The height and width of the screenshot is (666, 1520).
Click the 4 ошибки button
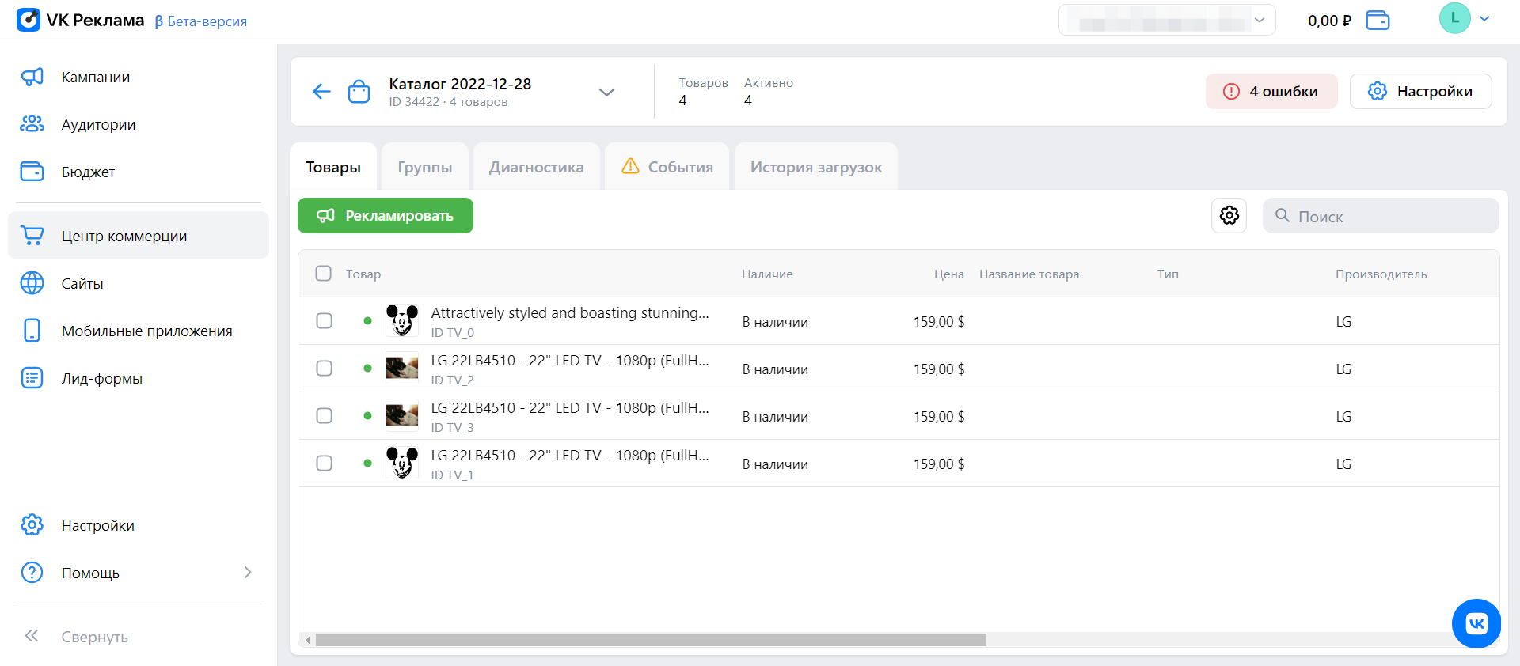pyautogui.click(x=1271, y=91)
